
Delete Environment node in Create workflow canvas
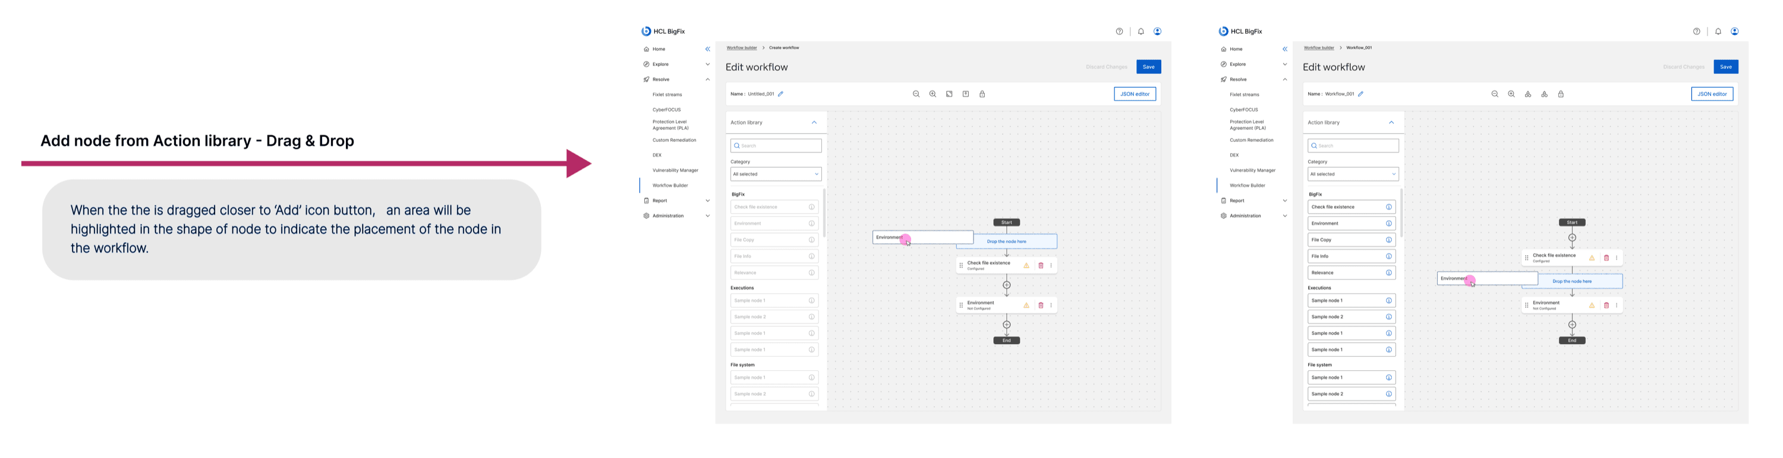coord(1040,306)
